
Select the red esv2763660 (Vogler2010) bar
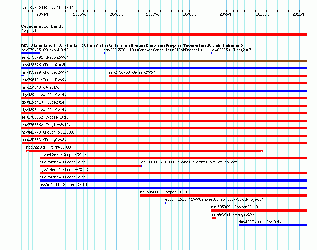point(164,128)
